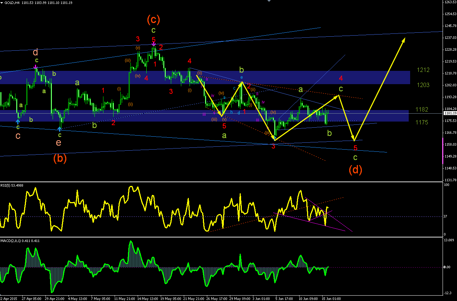Click the green 1212 level label
This screenshot has width=457, height=301.
(423, 70)
